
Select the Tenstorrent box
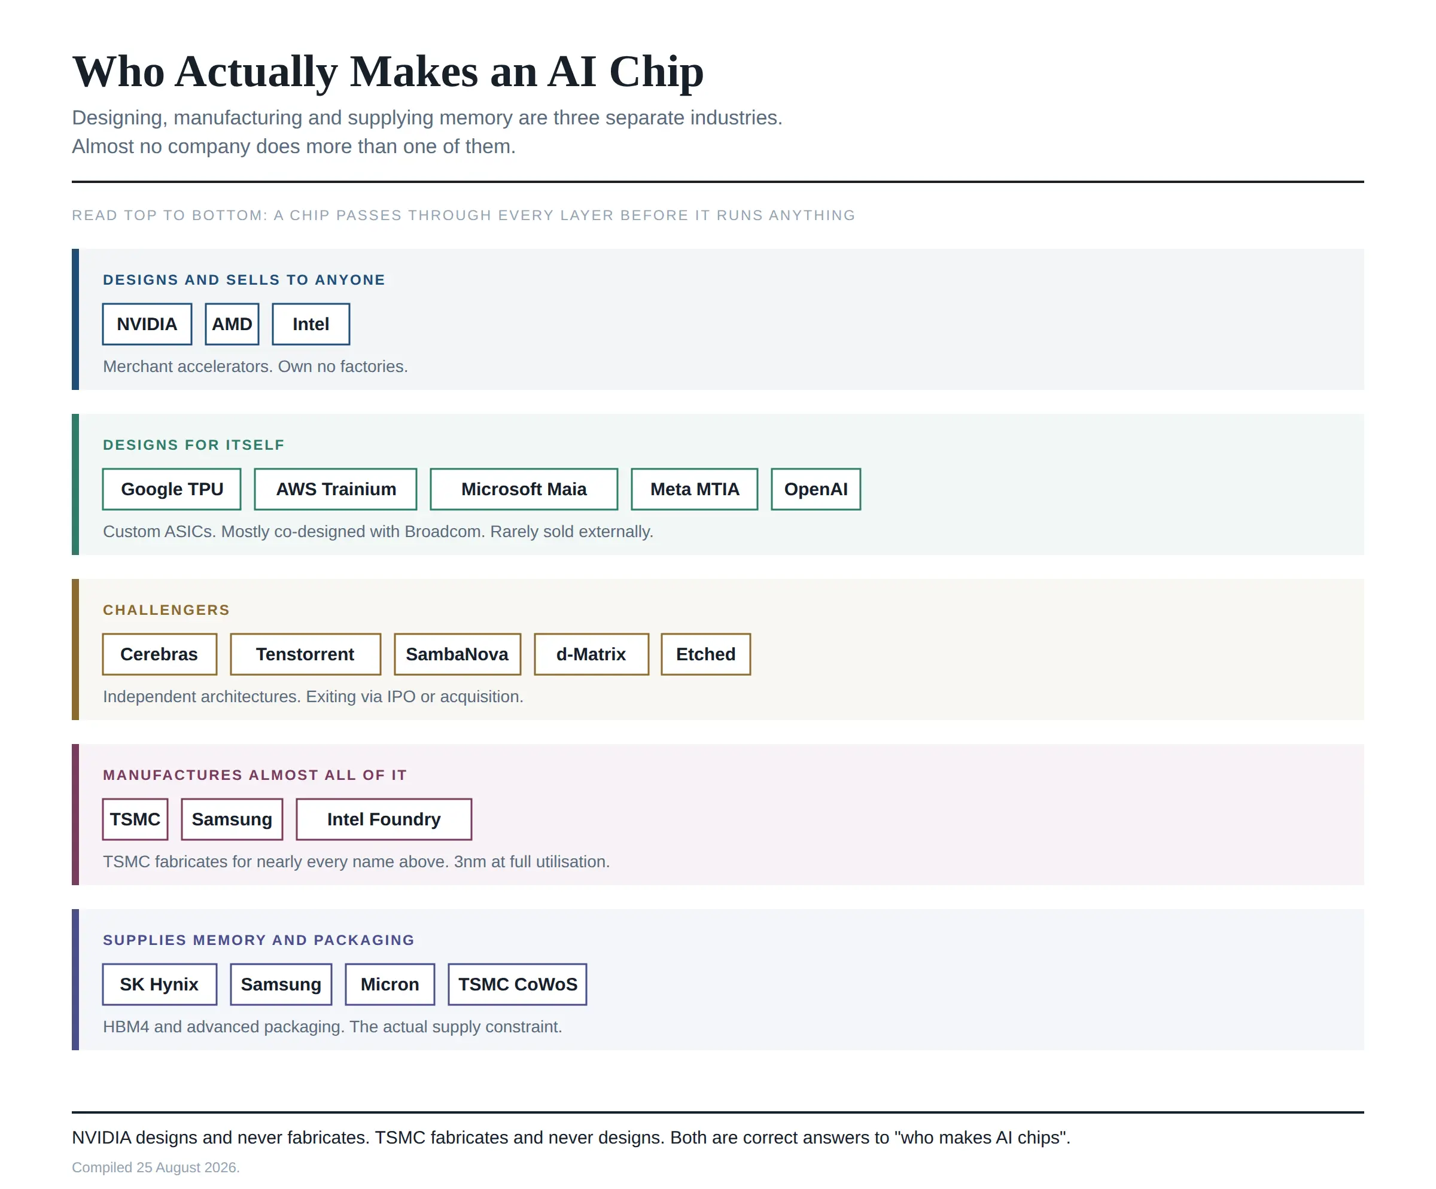(x=306, y=654)
